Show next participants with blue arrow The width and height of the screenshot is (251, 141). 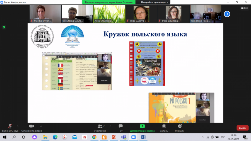click(227, 14)
